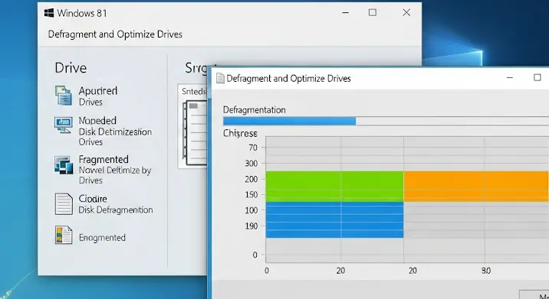Click the "Defragmentation" label in front window
This screenshot has height=299, width=549.
coord(255,109)
